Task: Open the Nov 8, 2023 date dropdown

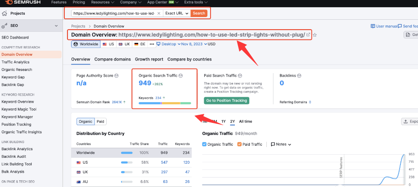Action: click(x=194, y=44)
